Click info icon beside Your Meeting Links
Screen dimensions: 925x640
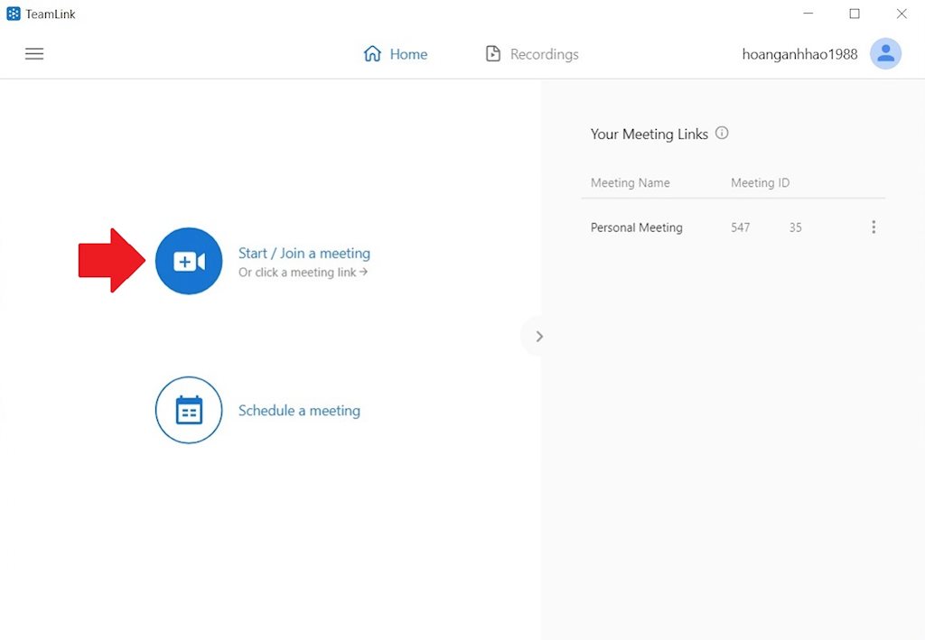722,133
